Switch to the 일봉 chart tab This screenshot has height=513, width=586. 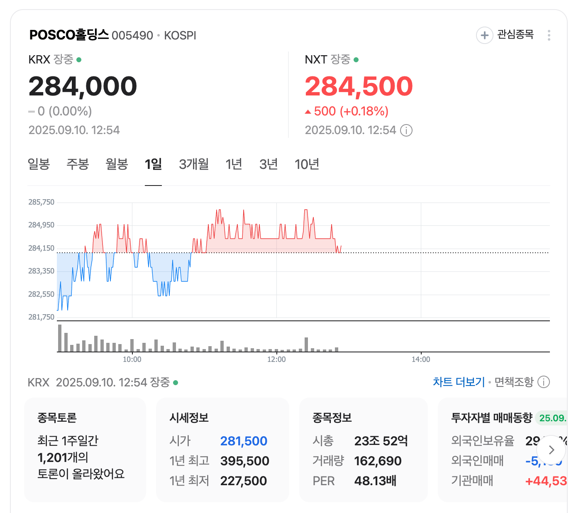pyautogui.click(x=39, y=164)
